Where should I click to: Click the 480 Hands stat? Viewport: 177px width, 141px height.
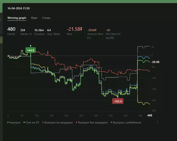(x=11, y=29)
